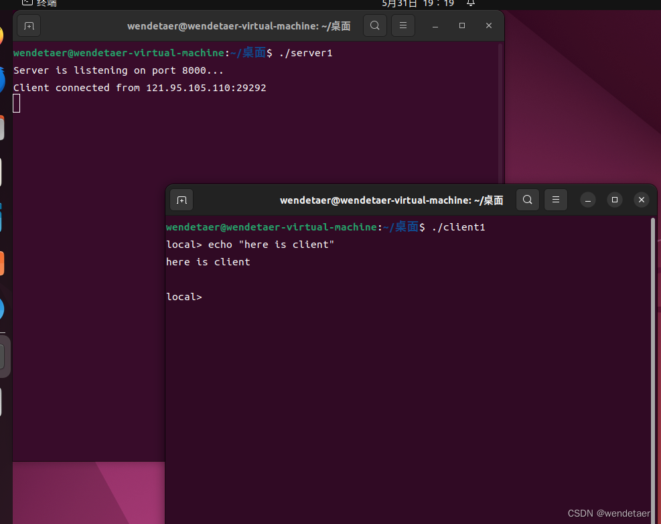
Task: Click the echo "here is client" command line
Action: point(250,245)
